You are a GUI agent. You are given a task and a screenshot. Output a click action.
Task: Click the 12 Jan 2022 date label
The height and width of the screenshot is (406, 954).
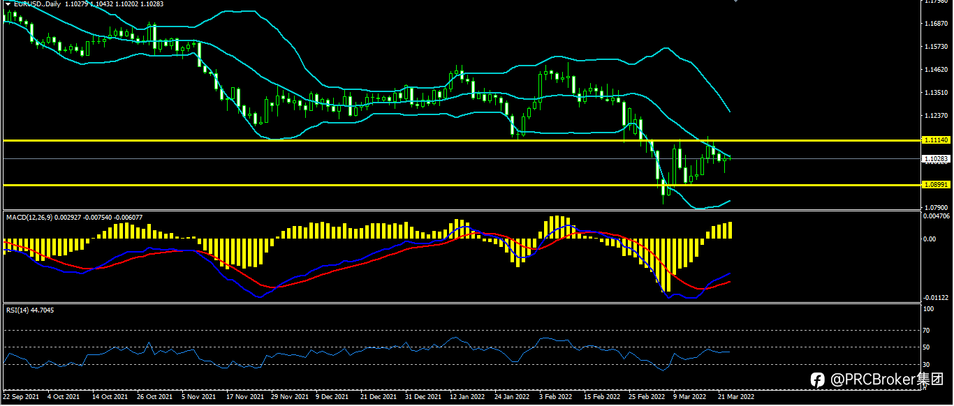pos(468,397)
